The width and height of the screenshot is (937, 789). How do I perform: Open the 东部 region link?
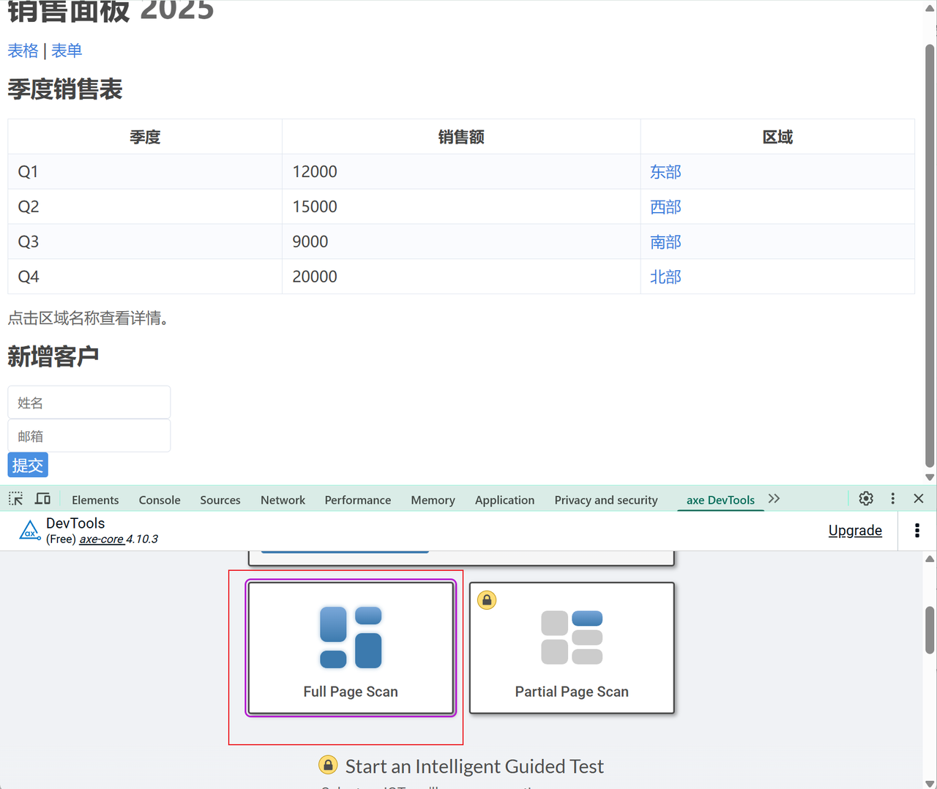tap(665, 172)
